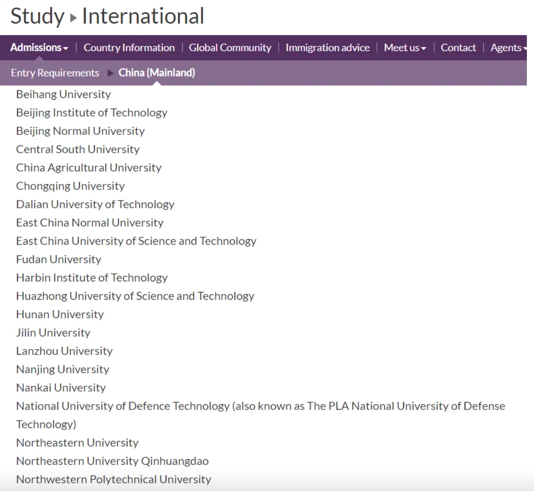Click the Contact navigation link

coord(458,48)
